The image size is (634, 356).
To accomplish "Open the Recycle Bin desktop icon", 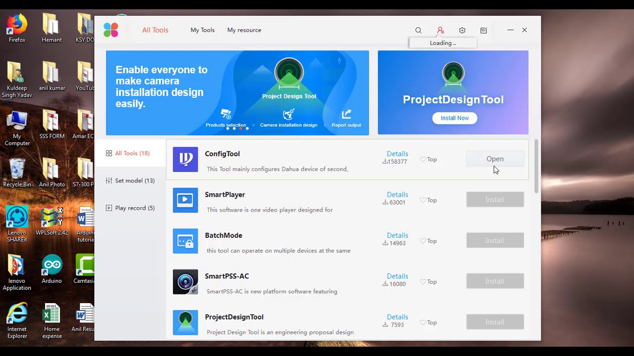I will (x=17, y=173).
